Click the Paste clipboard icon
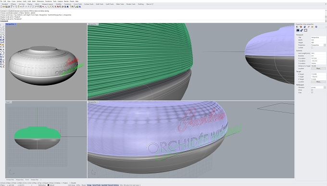Viewport: 327px width, 186px height. [18, 7]
